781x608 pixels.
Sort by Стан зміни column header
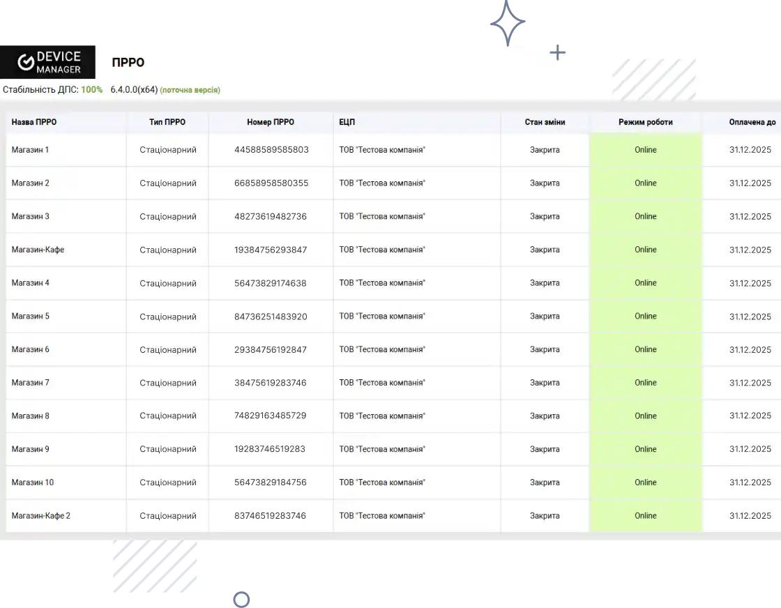tap(545, 122)
